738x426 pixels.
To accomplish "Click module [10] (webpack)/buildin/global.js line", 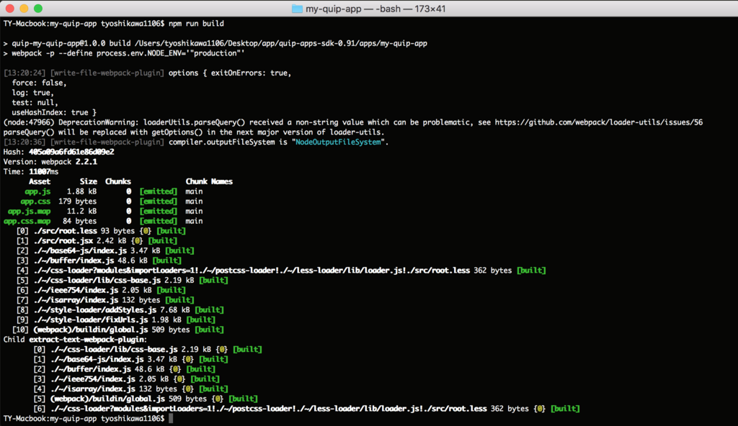I will click(118, 330).
